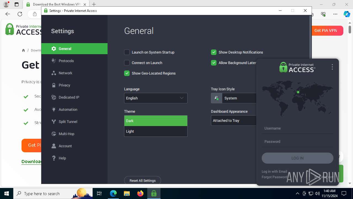Open Split Tunnel settings page

74,122
